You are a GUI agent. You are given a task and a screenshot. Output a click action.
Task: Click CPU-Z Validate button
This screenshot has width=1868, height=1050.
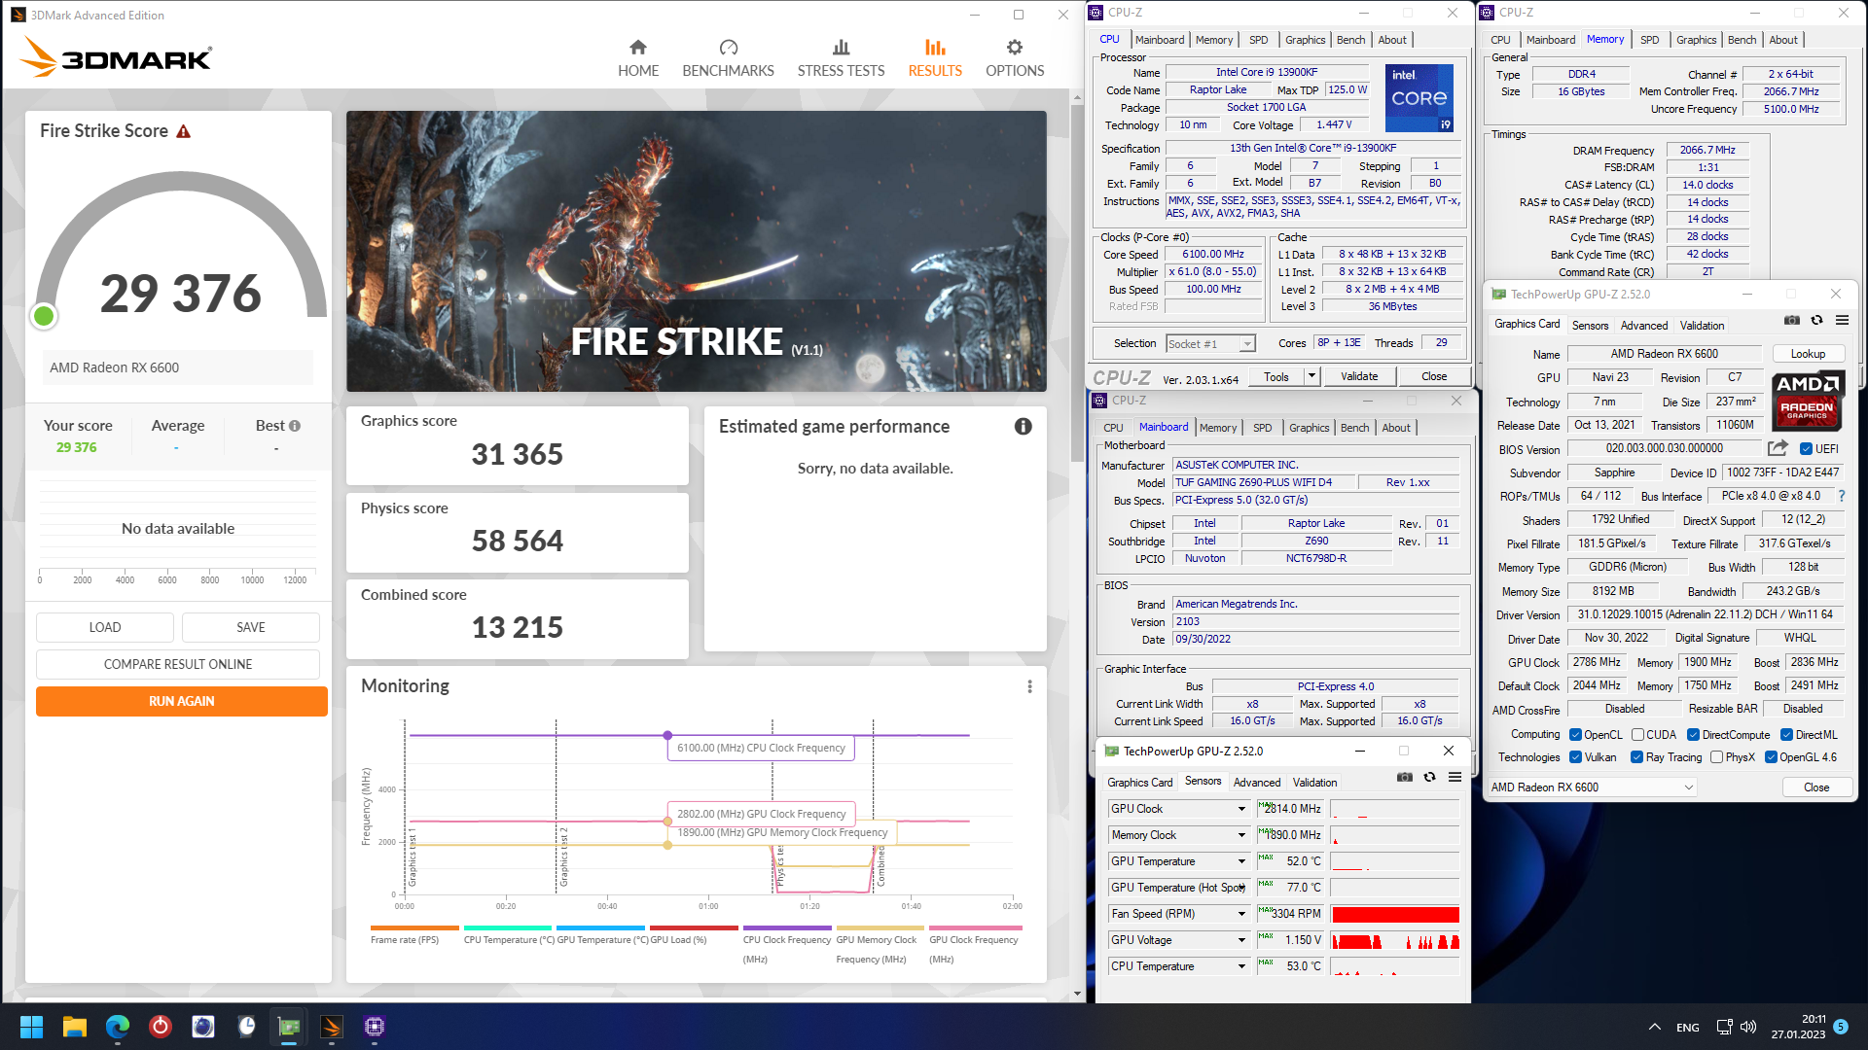click(x=1359, y=376)
